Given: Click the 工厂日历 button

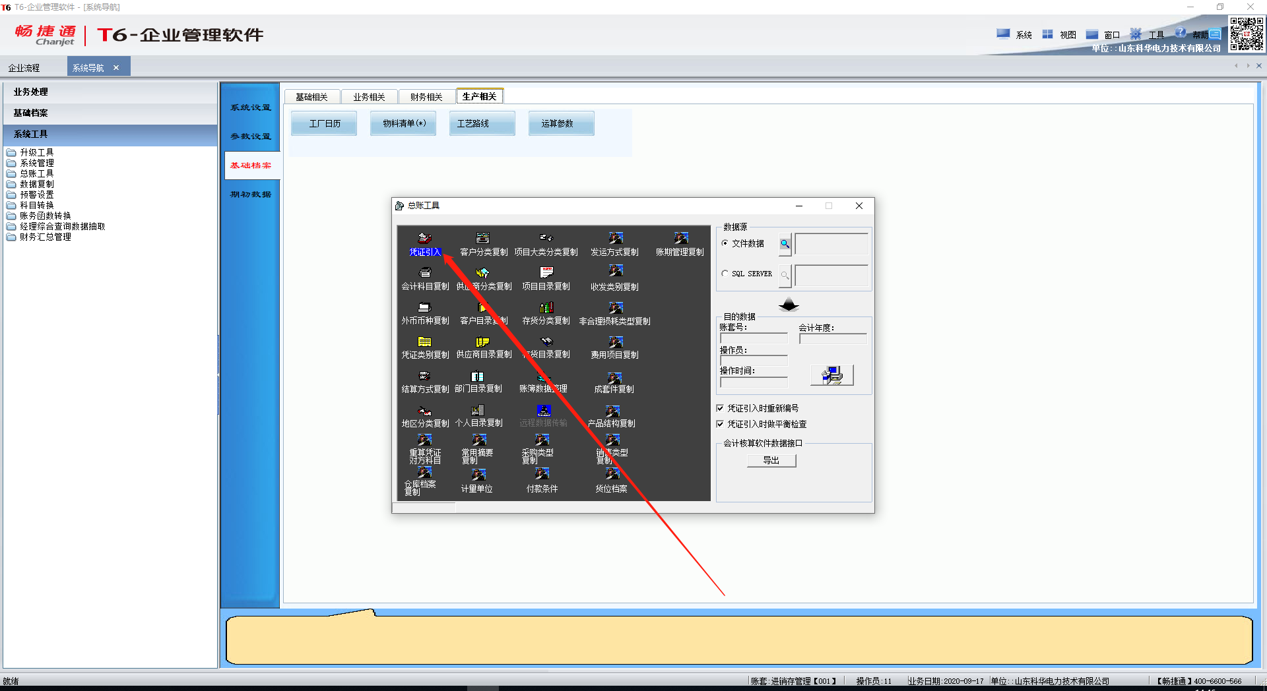Looking at the screenshot, I should [325, 123].
